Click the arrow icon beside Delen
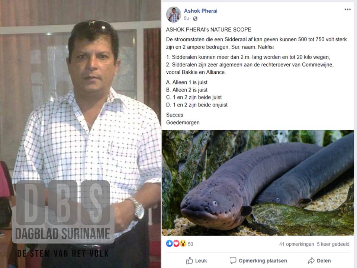357x268 pixels. pos(311,261)
